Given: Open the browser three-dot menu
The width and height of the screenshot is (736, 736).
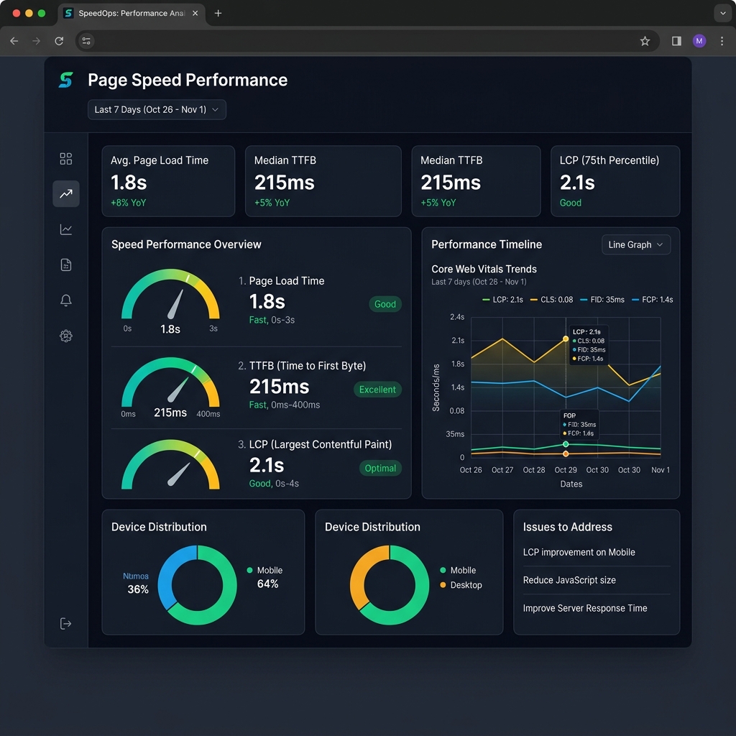Looking at the screenshot, I should [722, 41].
